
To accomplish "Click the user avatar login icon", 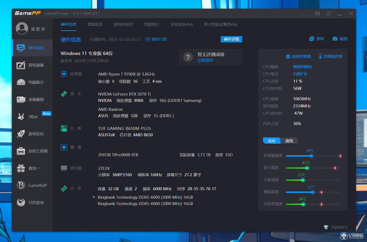I will pos(22,28).
